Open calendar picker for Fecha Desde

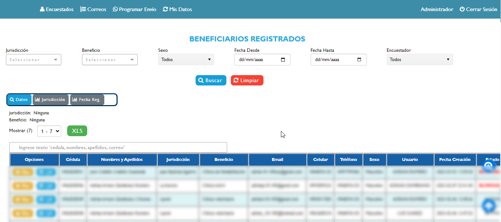283,60
